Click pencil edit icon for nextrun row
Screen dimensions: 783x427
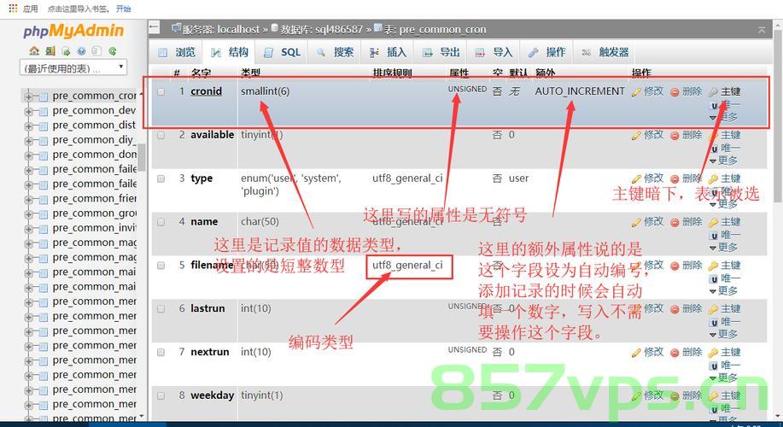click(x=635, y=353)
